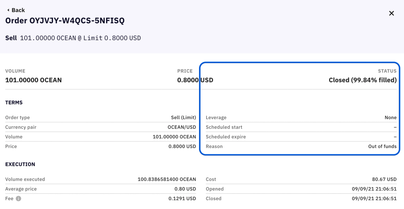404x209 pixels.
Task: Select the Leverage row showing None
Action: coord(391,118)
